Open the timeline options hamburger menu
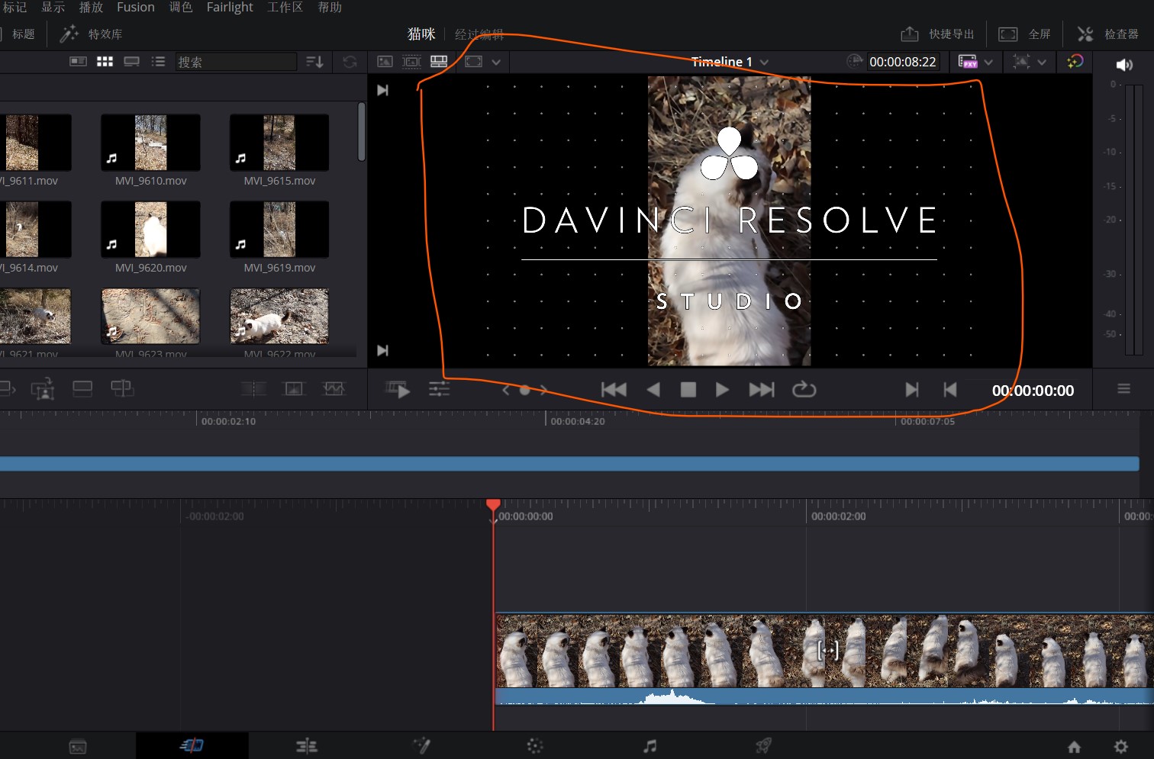The height and width of the screenshot is (759, 1154). [1123, 389]
